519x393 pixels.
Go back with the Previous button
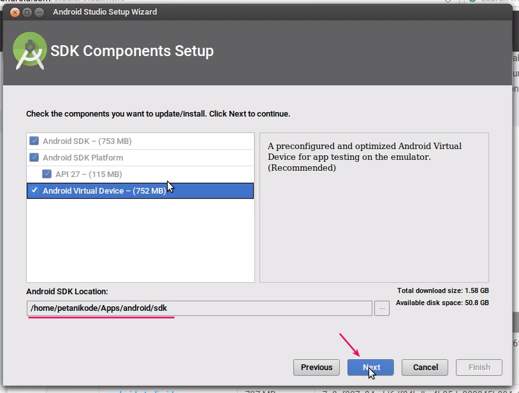(316, 368)
